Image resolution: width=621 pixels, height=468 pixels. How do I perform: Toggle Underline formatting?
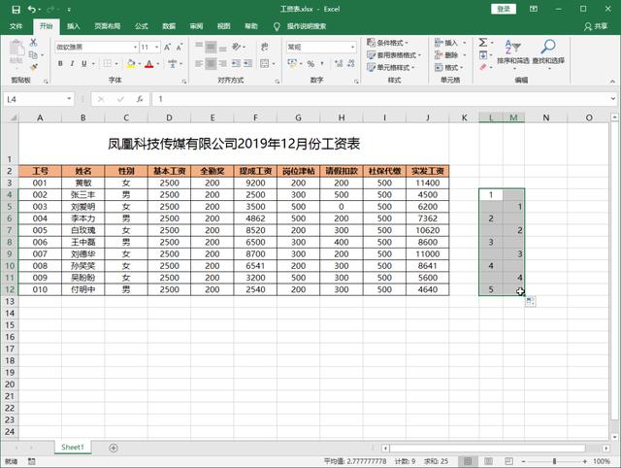[85, 64]
